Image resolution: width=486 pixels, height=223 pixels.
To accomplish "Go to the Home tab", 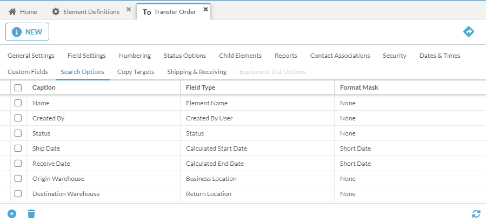I will pyautogui.click(x=23, y=11).
